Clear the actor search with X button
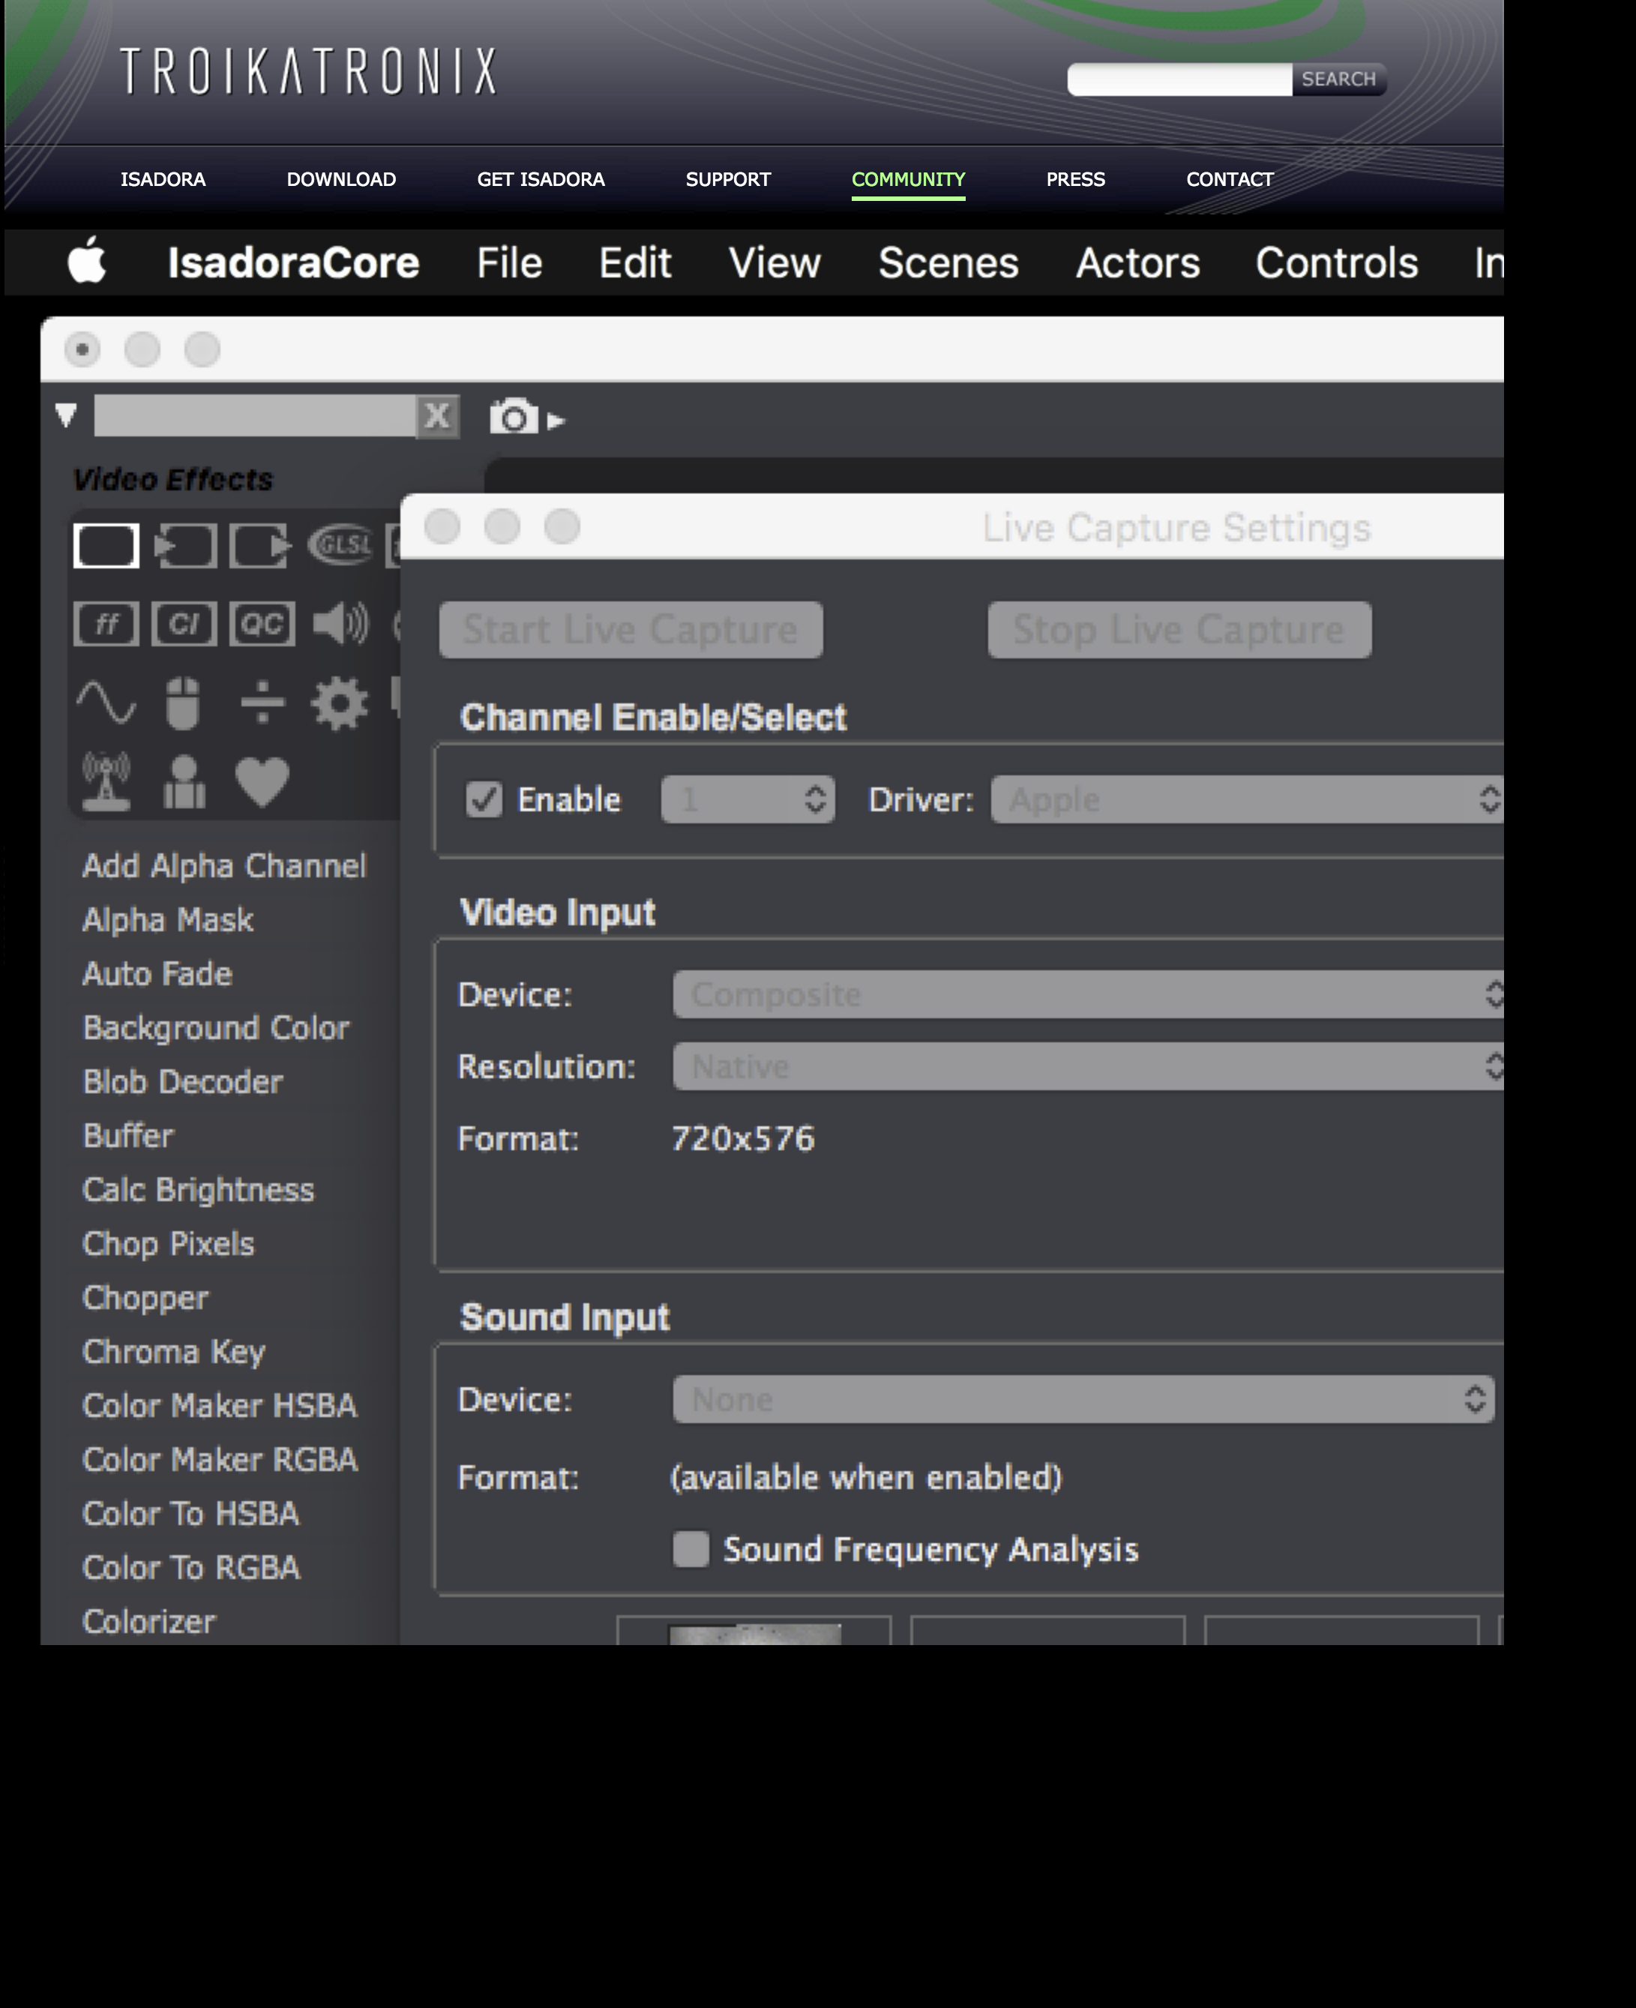The height and width of the screenshot is (2008, 1636). coord(437,415)
